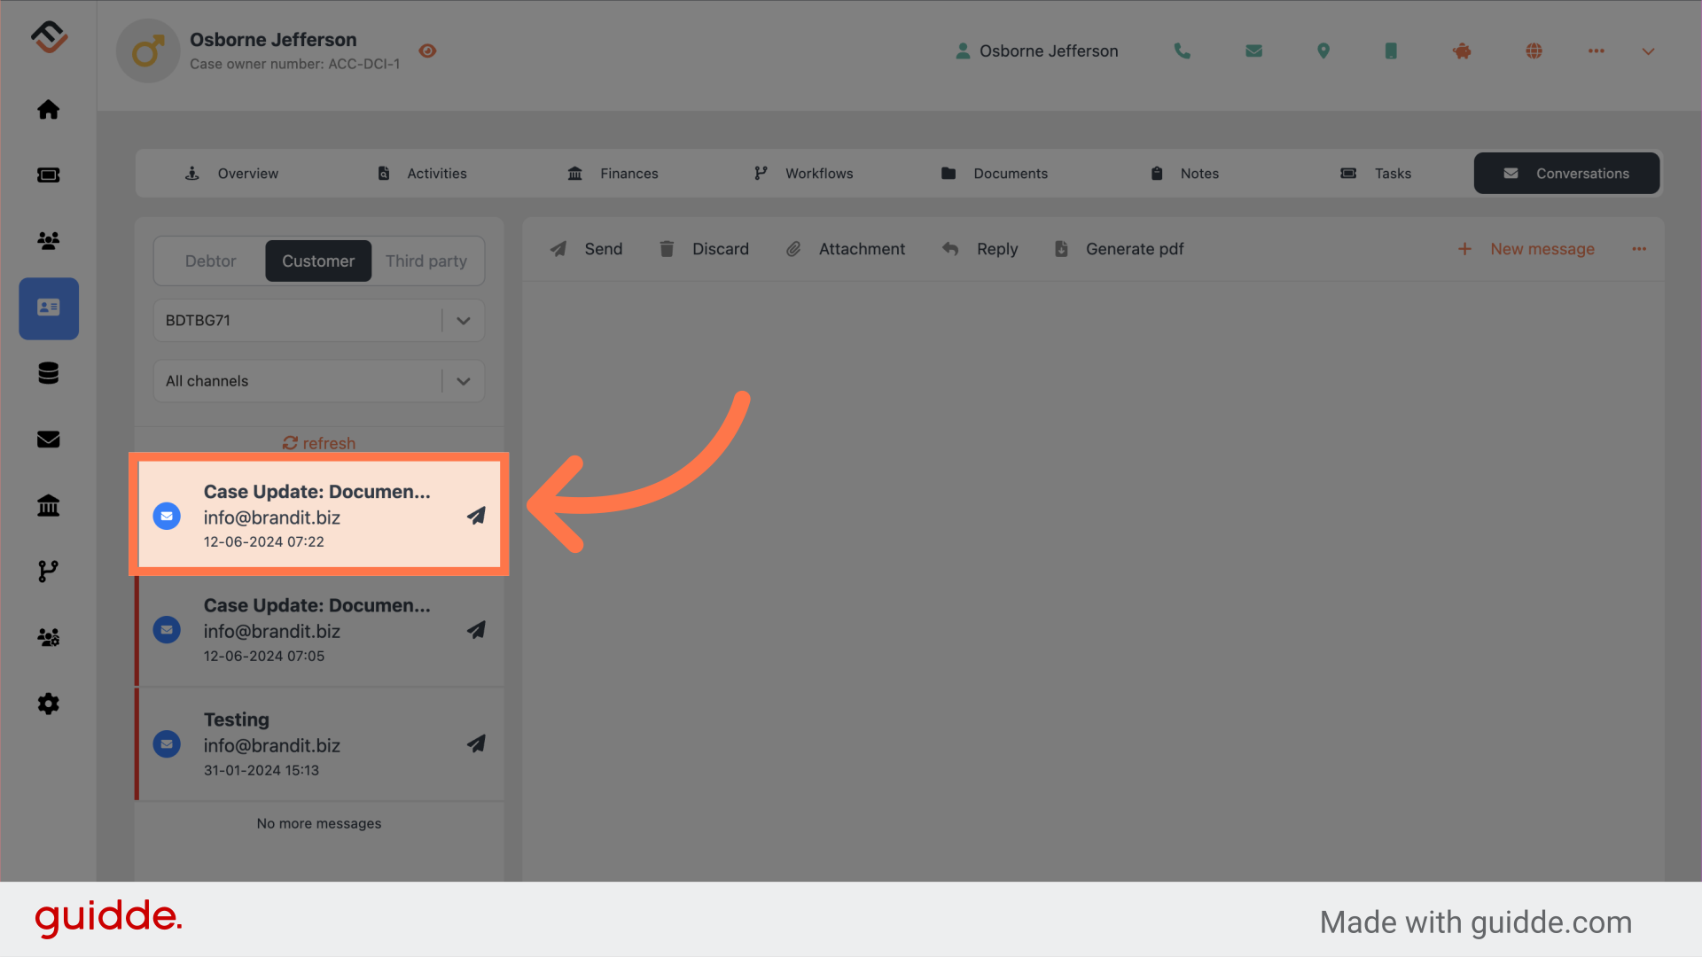The height and width of the screenshot is (957, 1702).
Task: Switch to the Third party tab
Action: (425, 260)
